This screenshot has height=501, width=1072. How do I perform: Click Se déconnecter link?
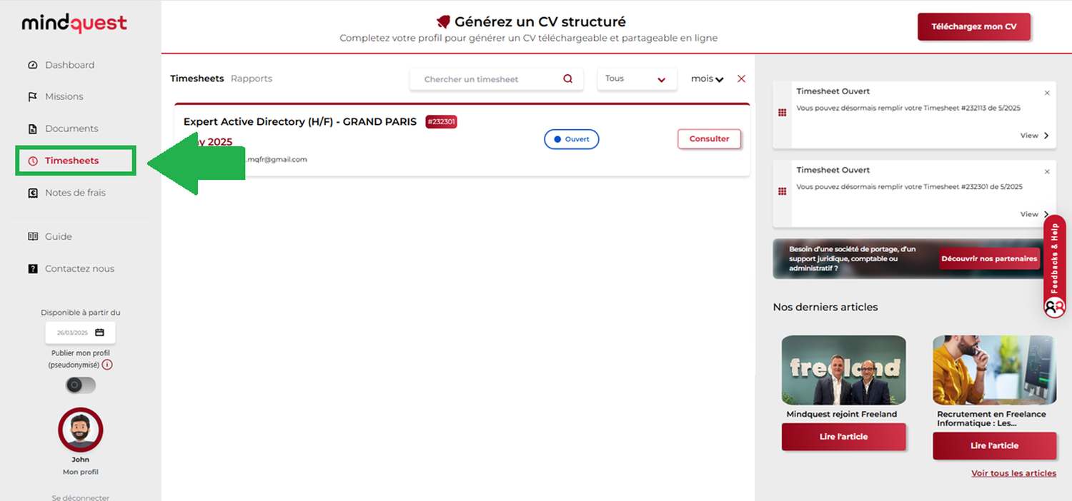(x=81, y=497)
